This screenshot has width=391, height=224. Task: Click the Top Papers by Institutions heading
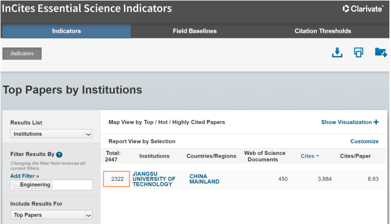click(x=72, y=90)
